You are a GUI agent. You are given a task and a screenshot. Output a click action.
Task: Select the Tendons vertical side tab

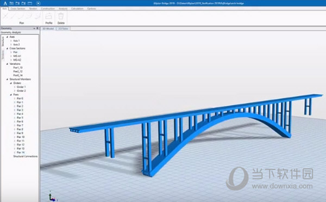point(3,54)
